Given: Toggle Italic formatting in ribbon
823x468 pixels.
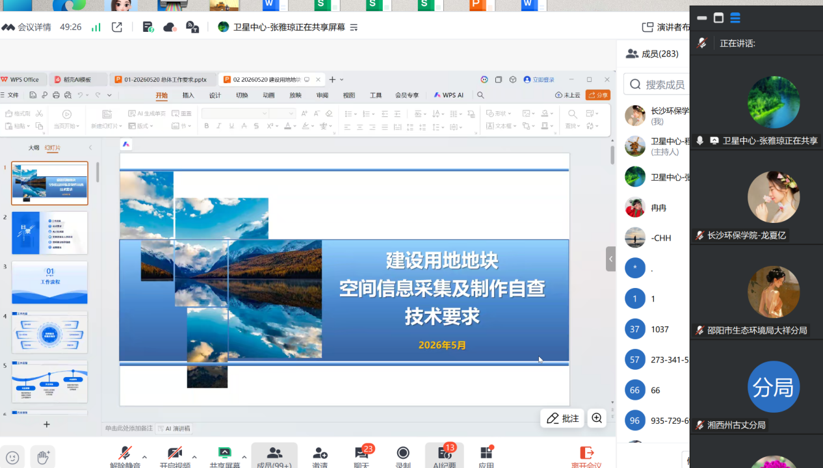Looking at the screenshot, I should click(x=219, y=126).
